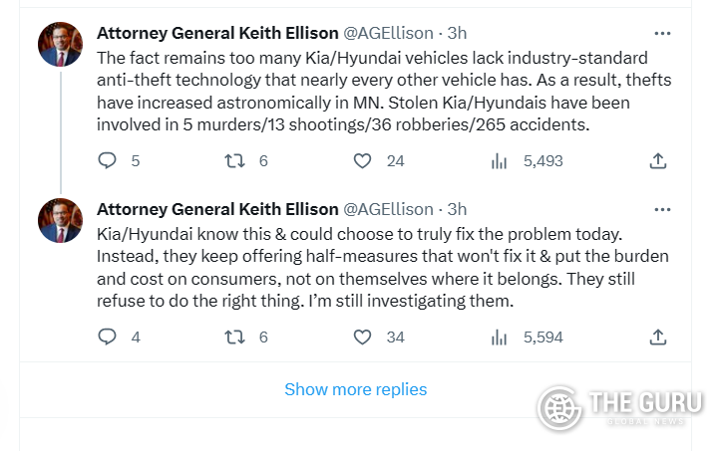Click first tweet's profile avatar
Viewport: 721px width, 451px height.
[x=60, y=44]
